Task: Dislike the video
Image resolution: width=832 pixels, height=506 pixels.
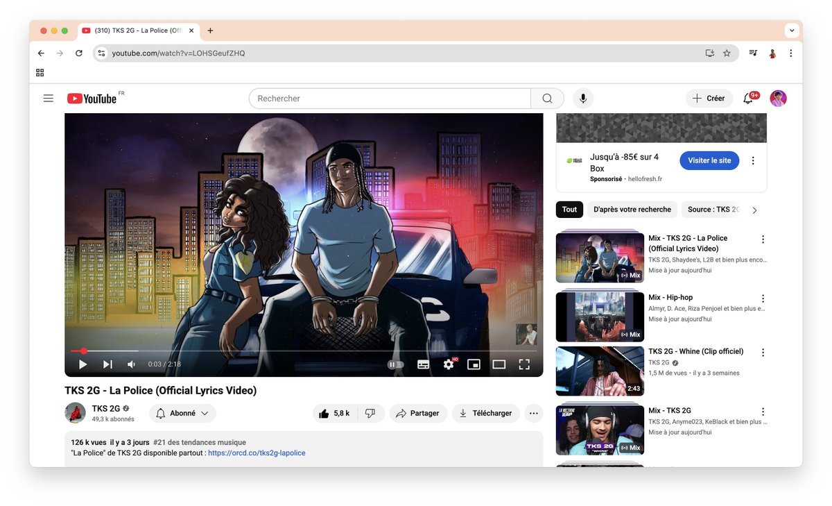Action: 370,414
